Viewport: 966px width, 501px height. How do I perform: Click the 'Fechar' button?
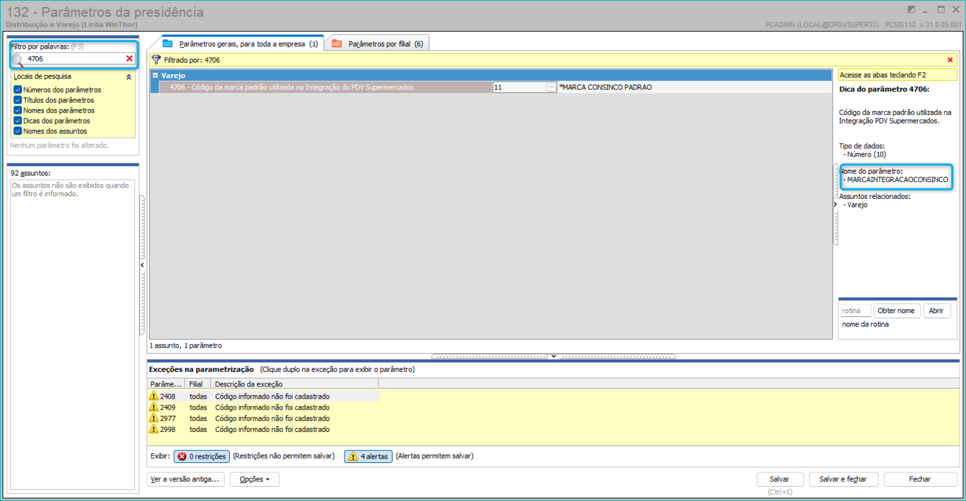pos(920,479)
